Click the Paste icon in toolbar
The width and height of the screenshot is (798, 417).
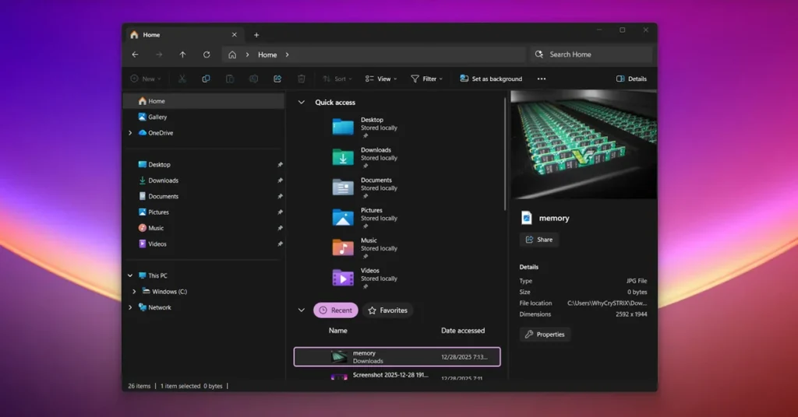click(x=230, y=79)
